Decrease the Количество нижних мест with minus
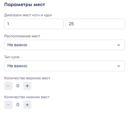Image resolution: width=129 pixels, height=114 pixels. click(8, 105)
